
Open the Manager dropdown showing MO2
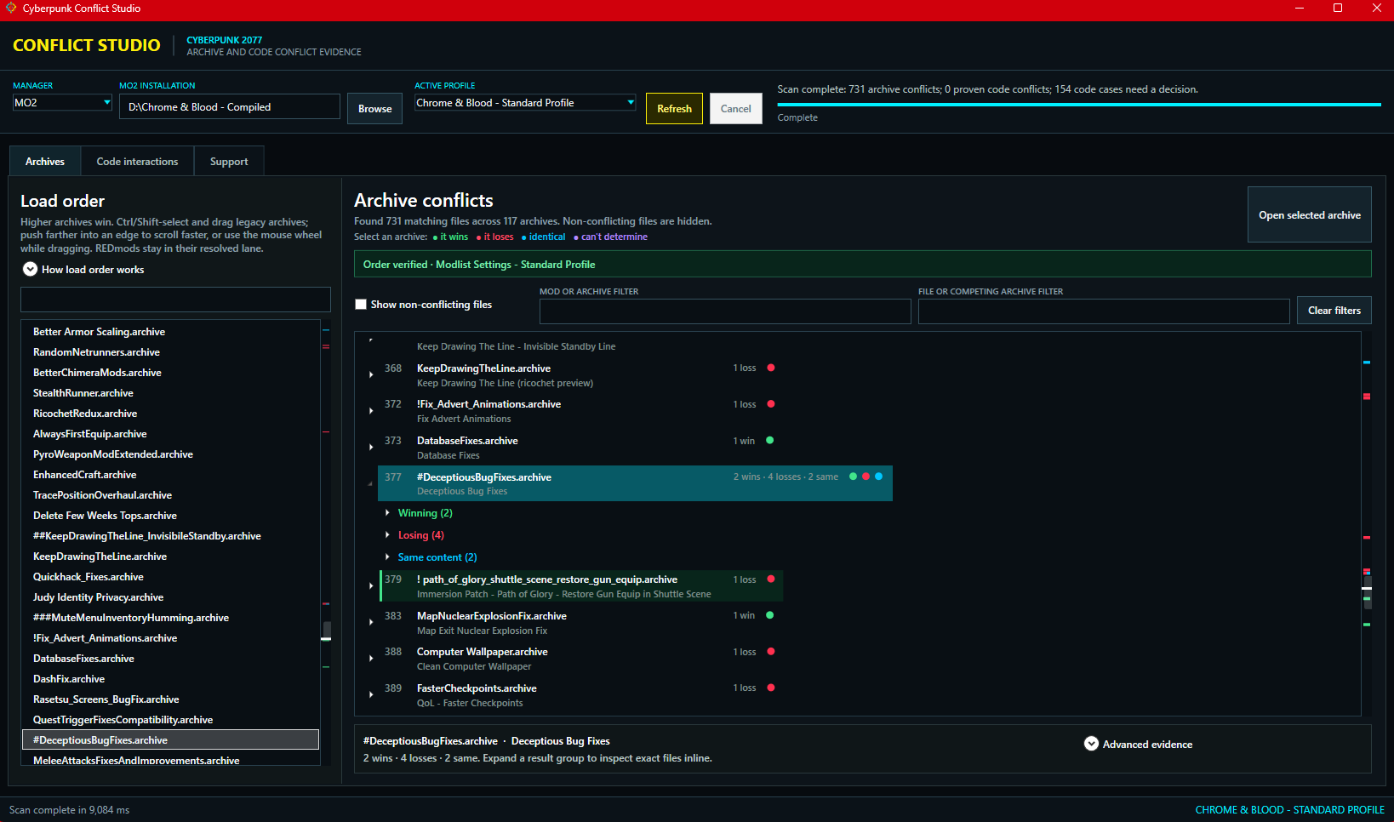tap(62, 103)
